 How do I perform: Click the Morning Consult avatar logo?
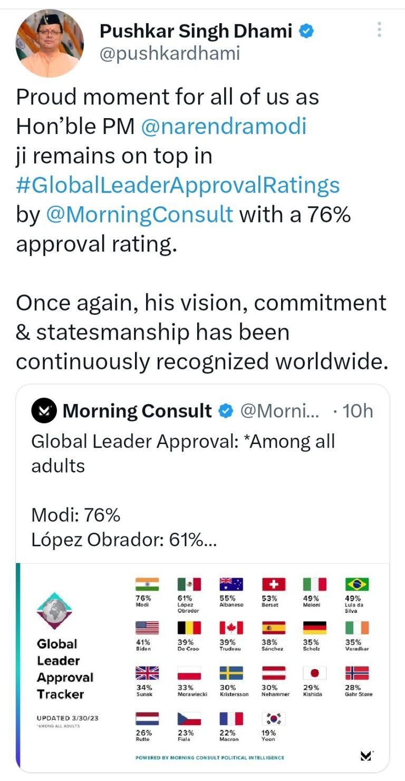pyautogui.click(x=44, y=411)
